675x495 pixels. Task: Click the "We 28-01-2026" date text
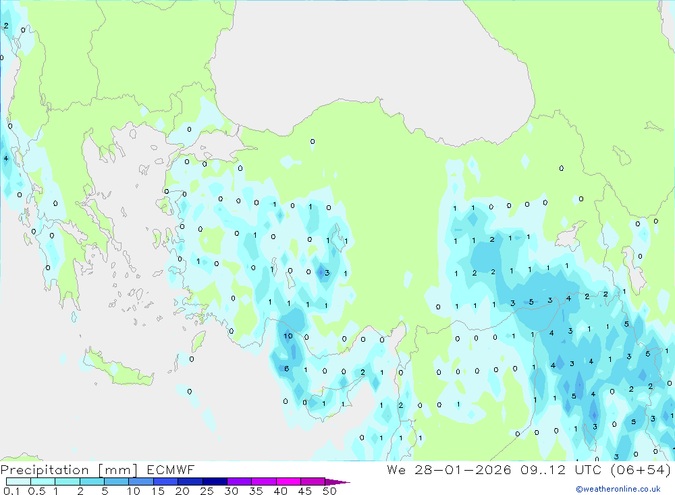[449, 469]
